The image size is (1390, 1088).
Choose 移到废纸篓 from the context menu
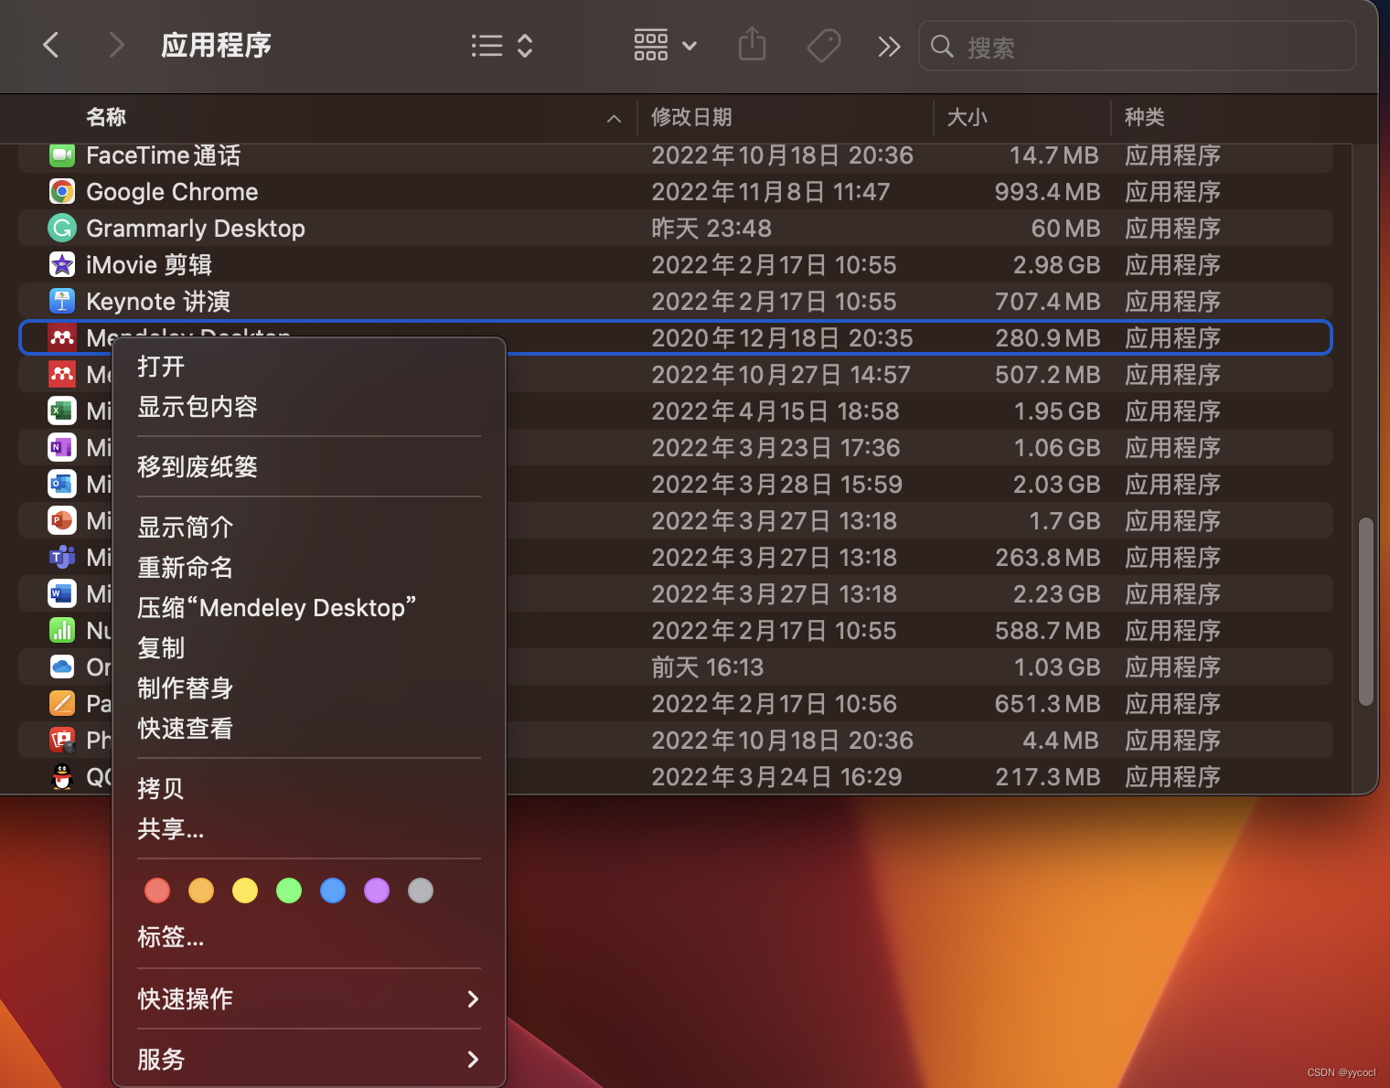(x=309, y=467)
